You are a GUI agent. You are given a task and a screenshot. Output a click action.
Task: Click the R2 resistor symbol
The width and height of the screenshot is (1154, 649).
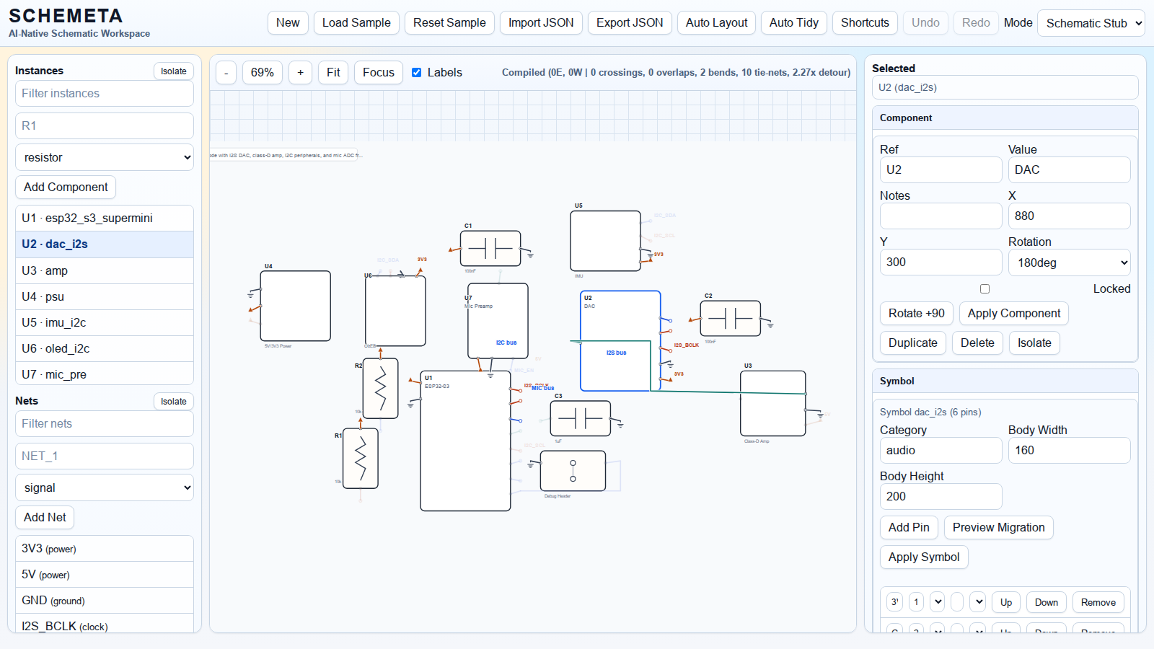pos(380,389)
